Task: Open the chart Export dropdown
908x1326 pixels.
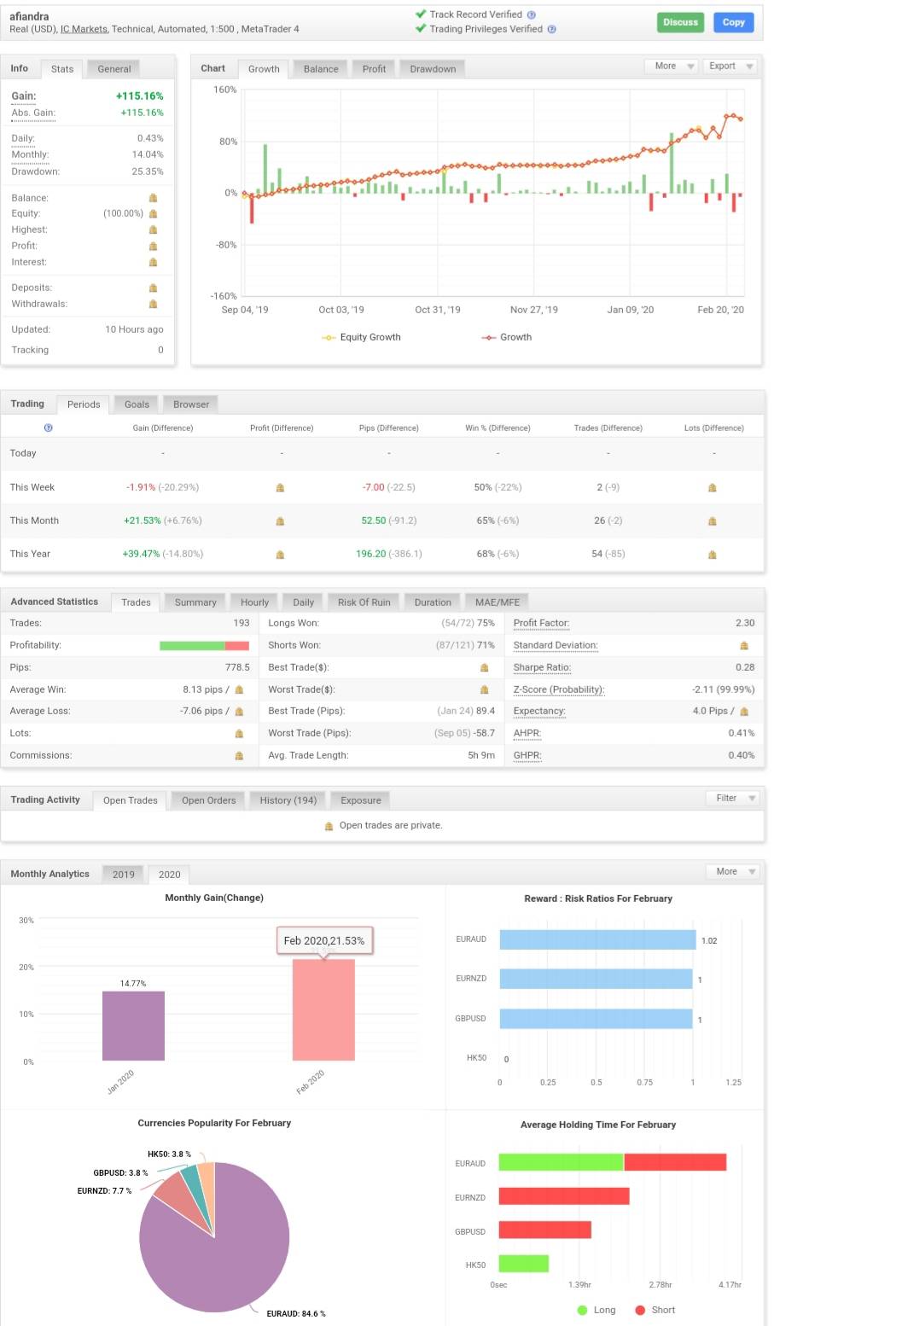Action: tap(730, 66)
